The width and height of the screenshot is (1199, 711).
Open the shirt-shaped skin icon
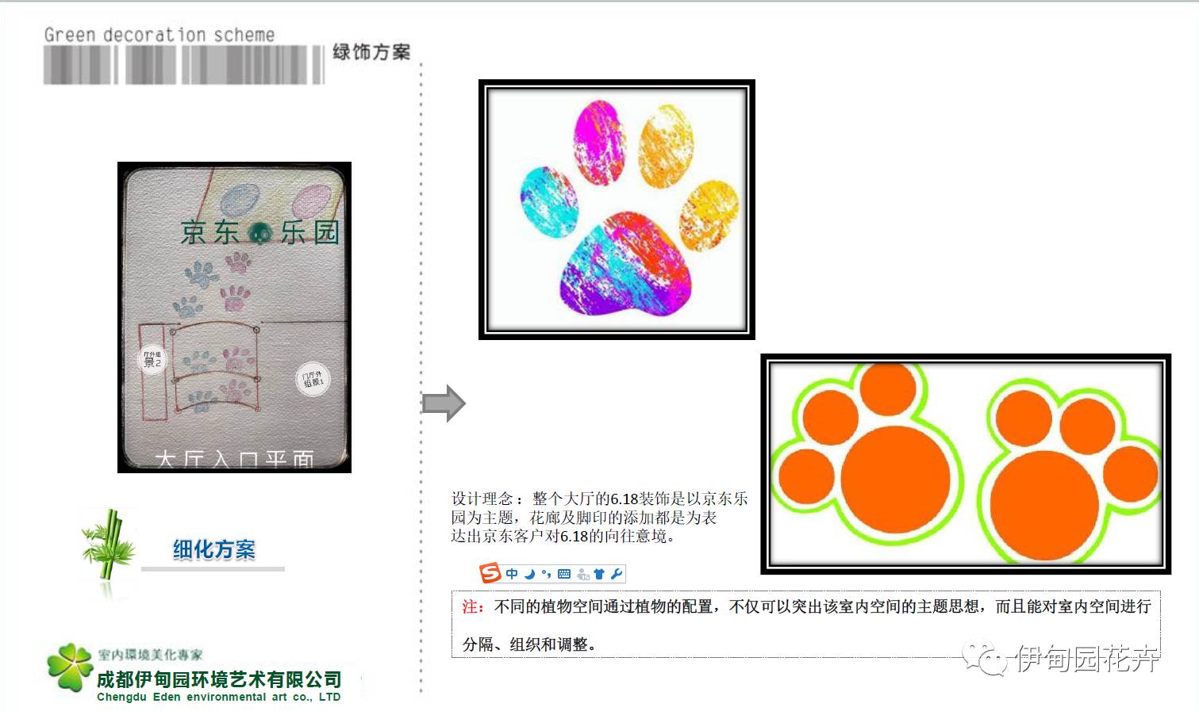(x=599, y=574)
